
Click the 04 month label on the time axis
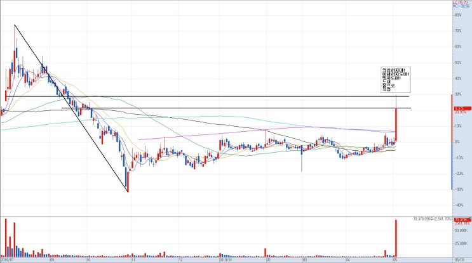coord(347,260)
